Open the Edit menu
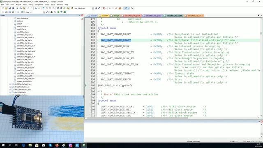Screen dimensions: 263x148 pos(7,5)
